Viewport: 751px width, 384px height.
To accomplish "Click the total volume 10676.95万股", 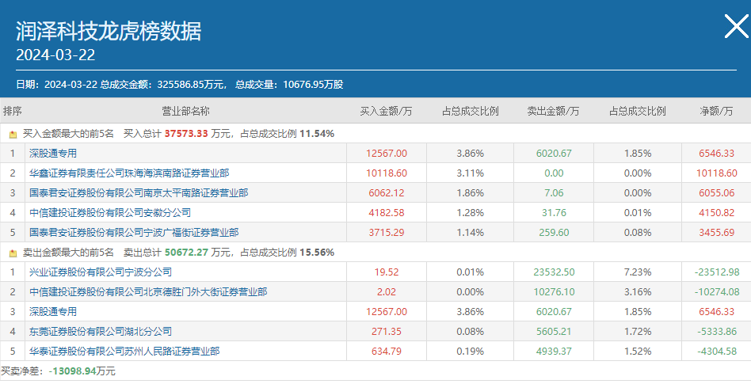I will (x=313, y=84).
